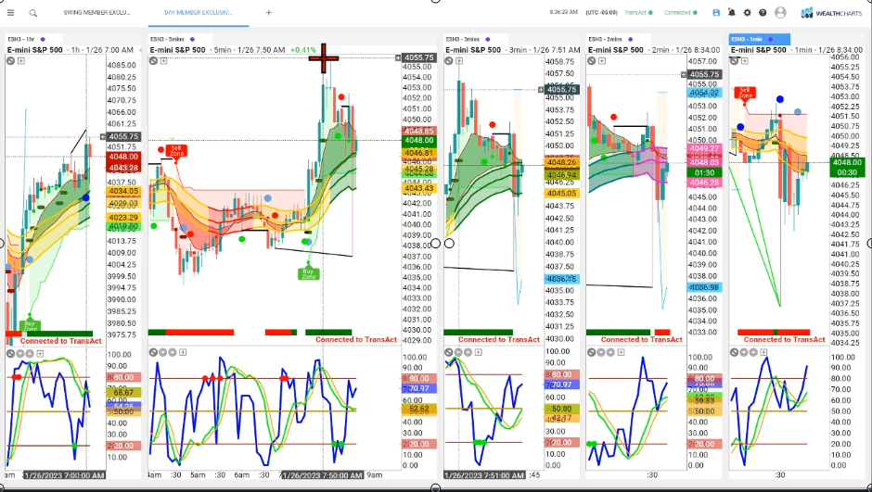The height and width of the screenshot is (492, 872).
Task: Expand the 5mins price chart with plus box
Action: [163, 60]
